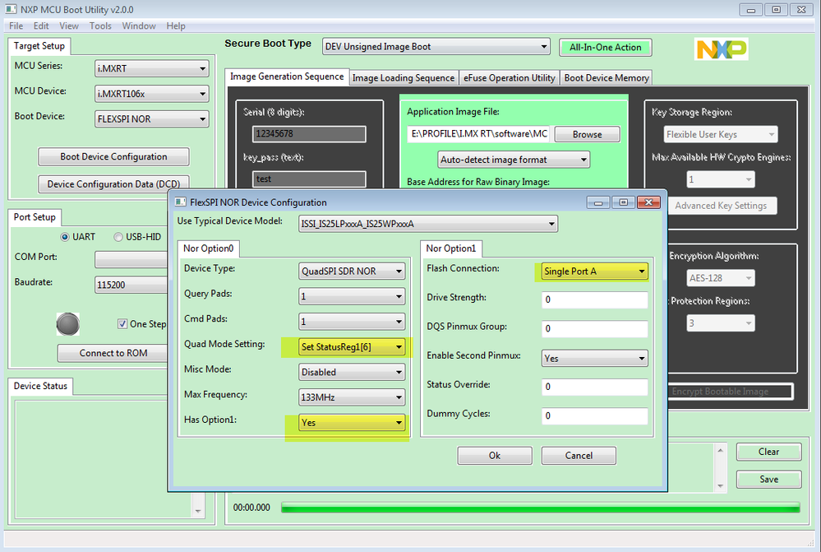Viewport: 821px width, 552px height.
Task: Switch to Boot Device Memory tab
Action: point(607,77)
